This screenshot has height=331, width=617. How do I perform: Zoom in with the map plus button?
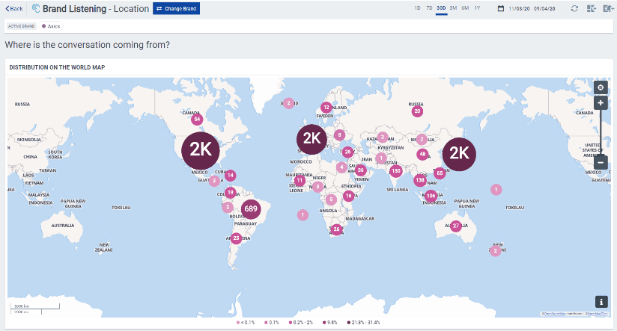coord(601,102)
